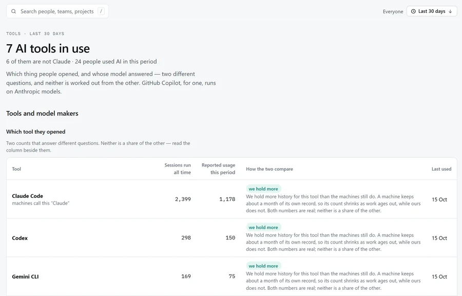Click the search magnifier icon
The height and width of the screenshot is (296, 462).
[x=13, y=11]
